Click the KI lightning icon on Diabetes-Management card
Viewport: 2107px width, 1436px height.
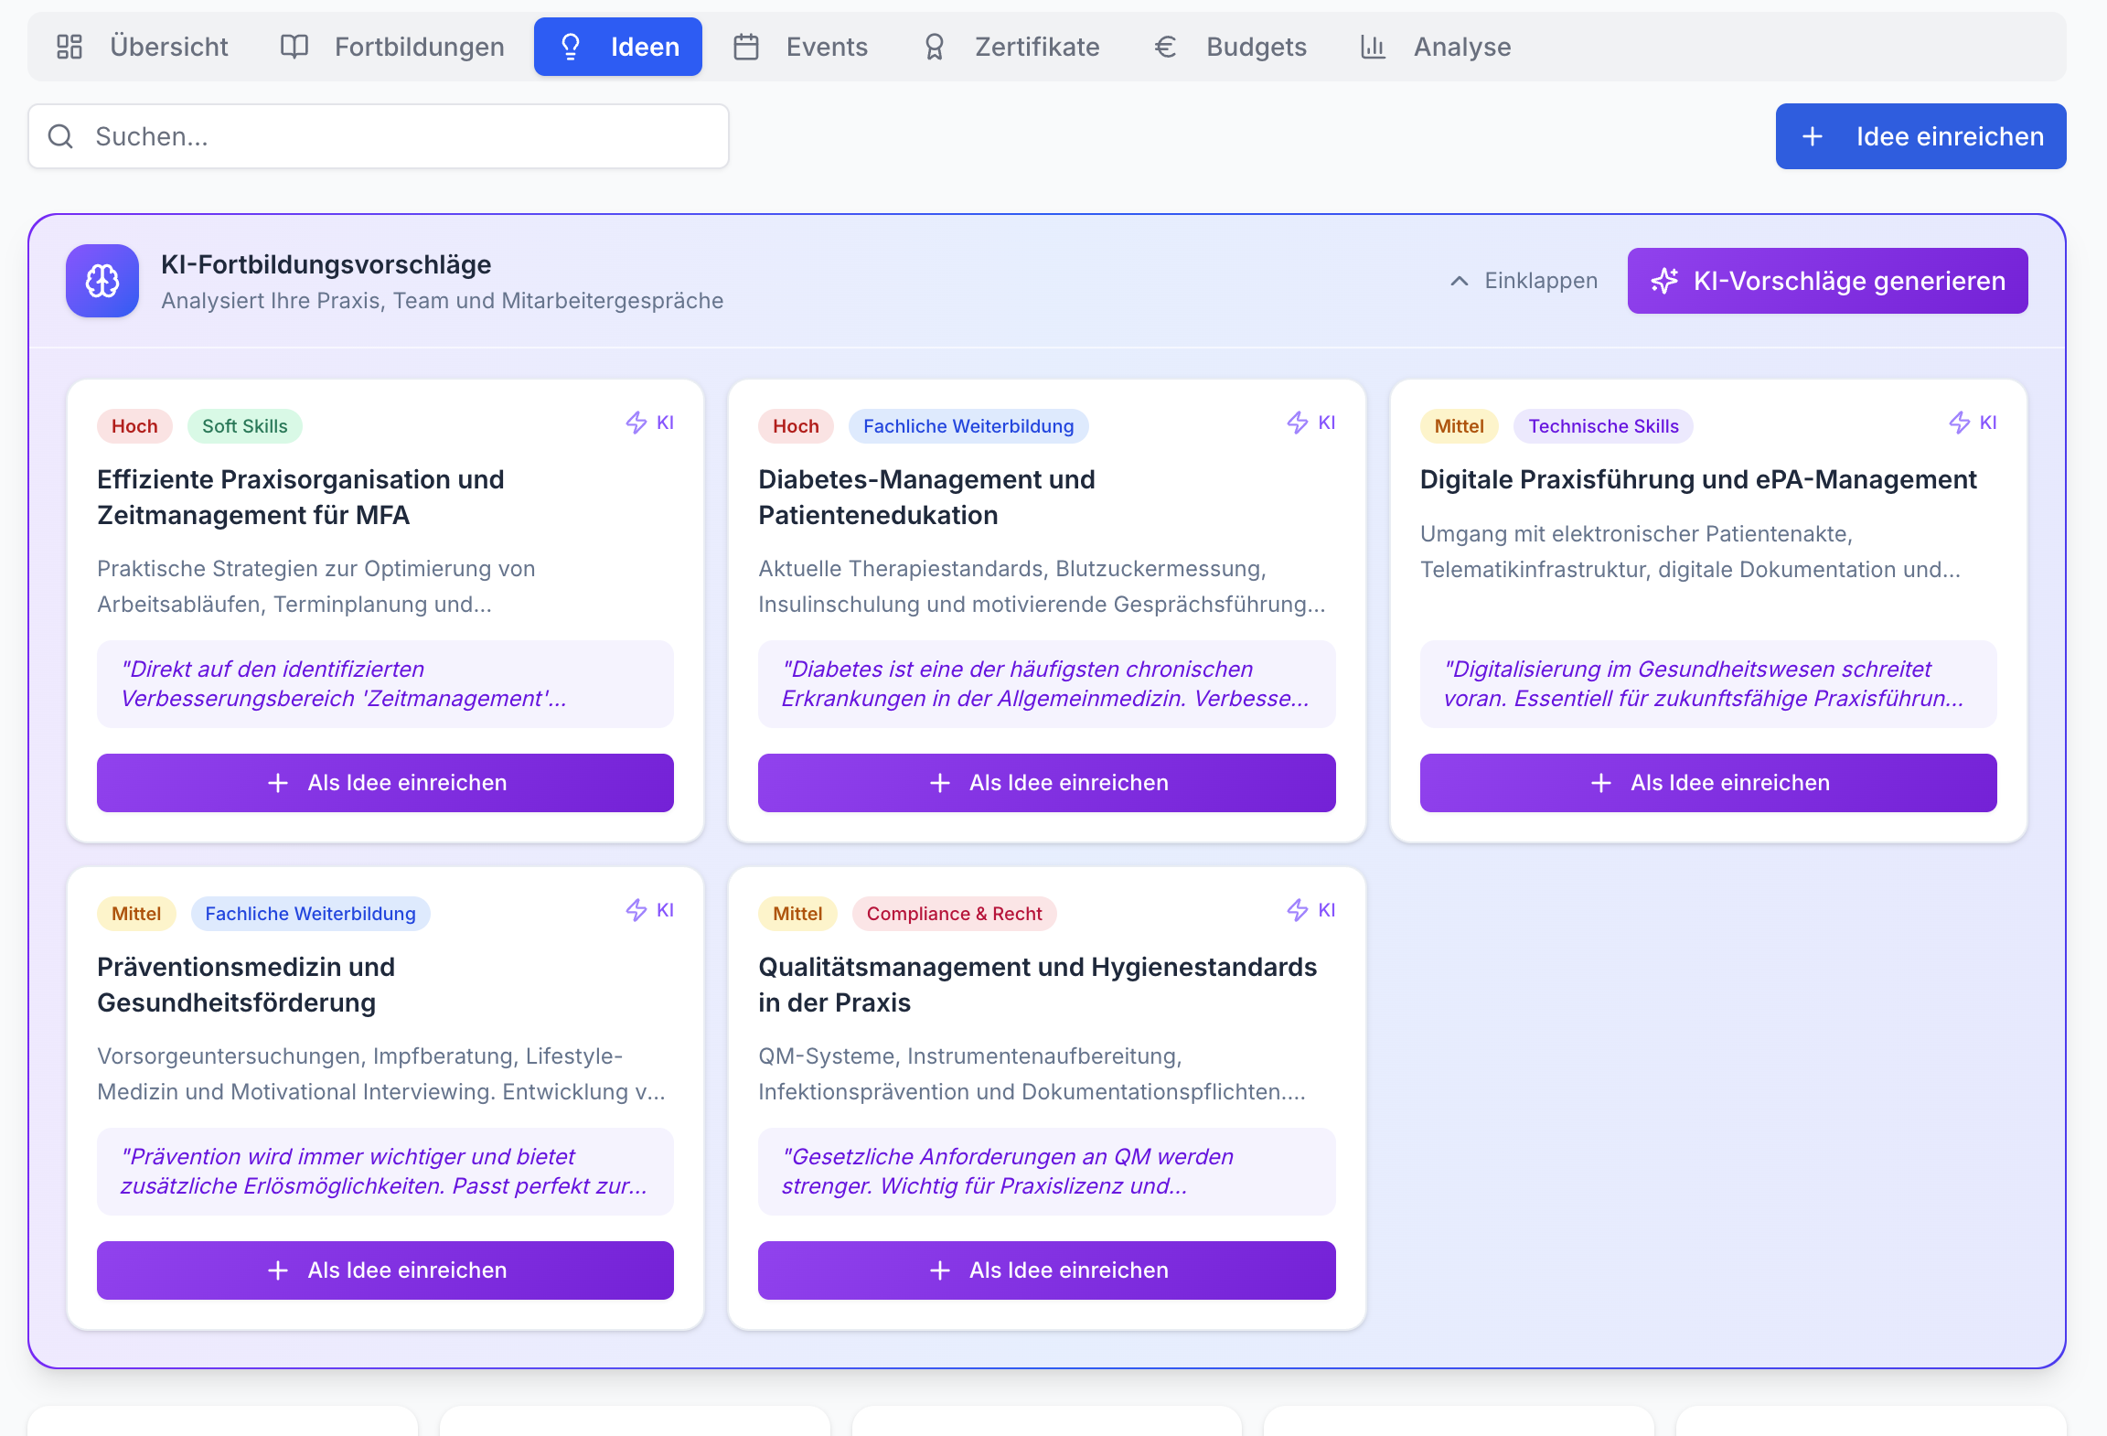pos(1298,423)
